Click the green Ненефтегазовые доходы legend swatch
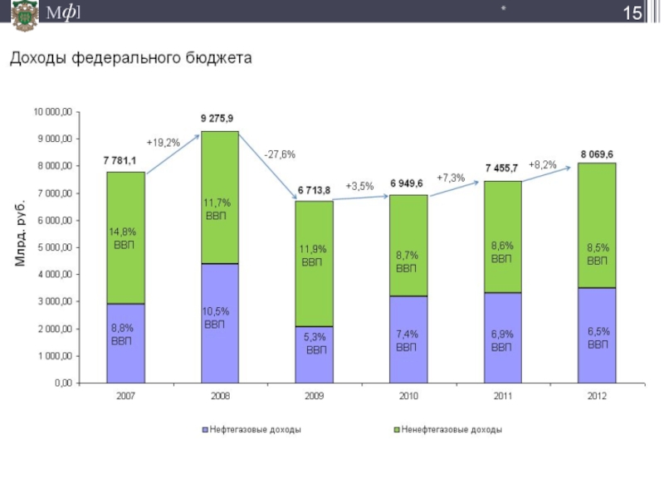 click(397, 430)
